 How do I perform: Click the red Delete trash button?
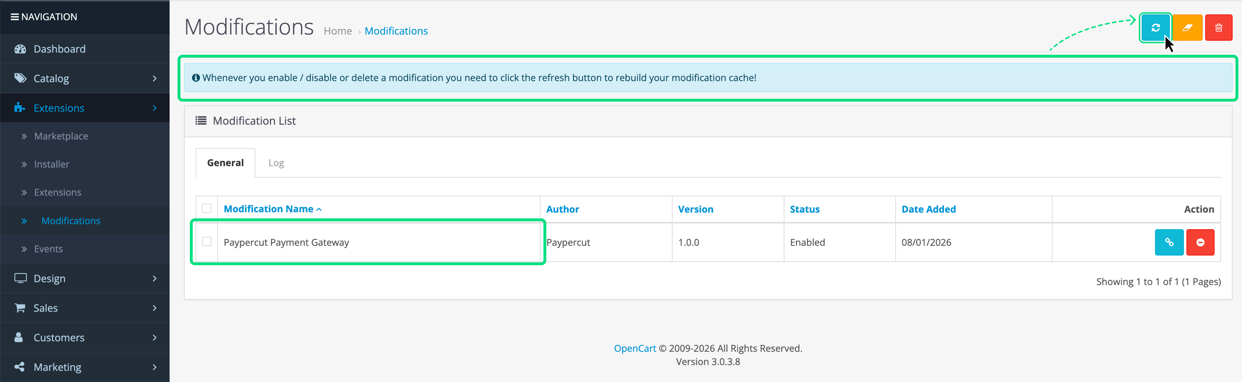[1219, 28]
